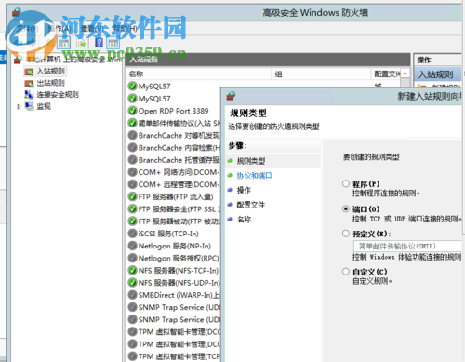Select the COM+ 远程管理(DCOM rule row
465x362 pixels.
[x=174, y=184]
